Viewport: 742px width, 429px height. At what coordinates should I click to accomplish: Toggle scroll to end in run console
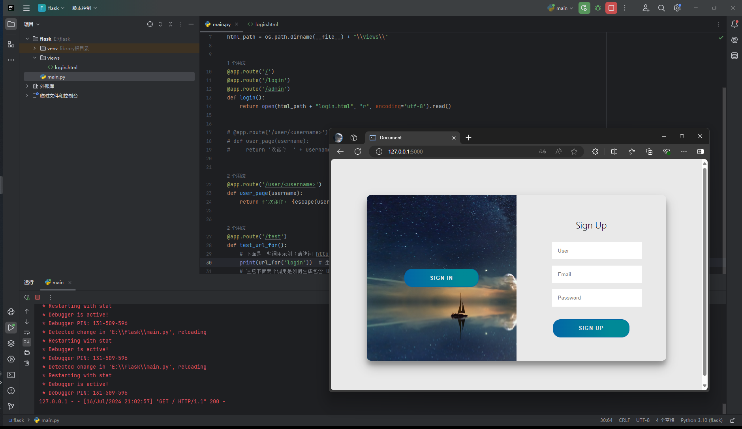(x=27, y=342)
